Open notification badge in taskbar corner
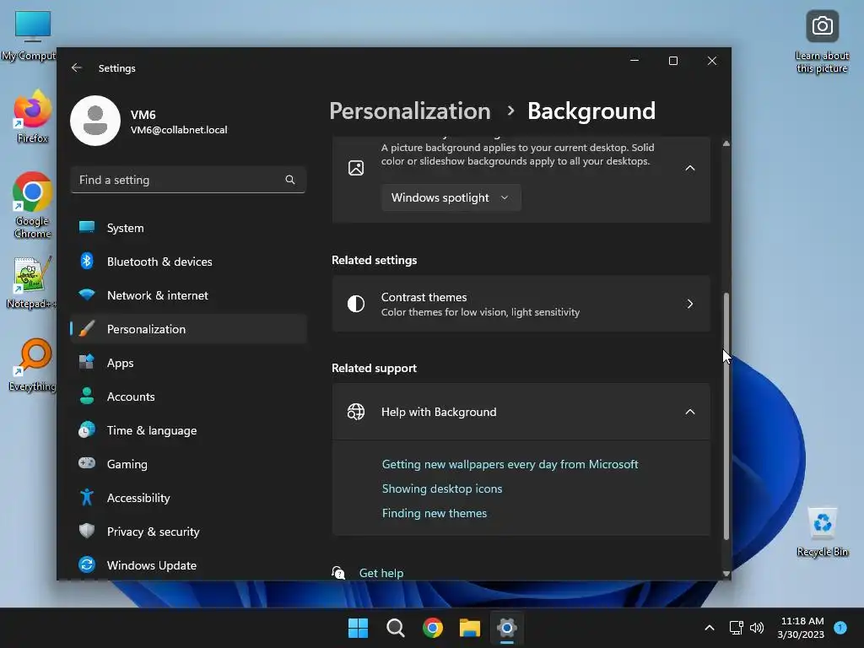864x648 pixels. [840, 628]
